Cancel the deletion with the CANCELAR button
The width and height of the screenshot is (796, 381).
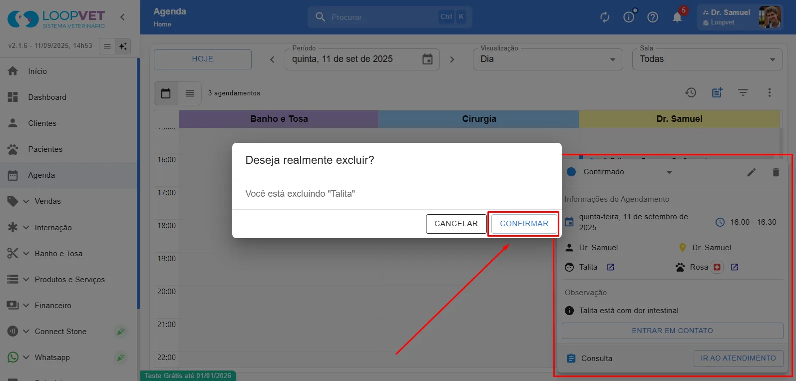[x=456, y=224]
